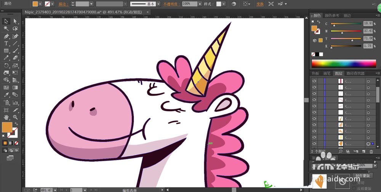
Task: Select the Rotate tool
Action: [6, 66]
